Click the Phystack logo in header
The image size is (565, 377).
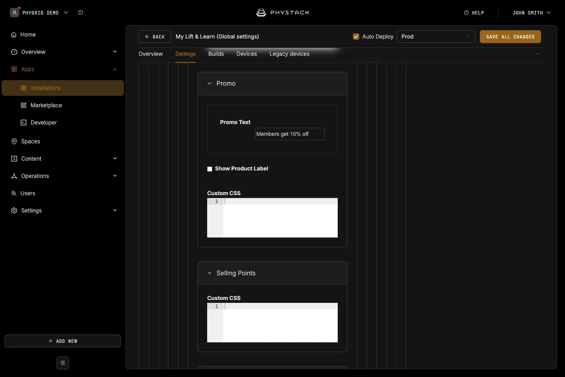click(282, 13)
